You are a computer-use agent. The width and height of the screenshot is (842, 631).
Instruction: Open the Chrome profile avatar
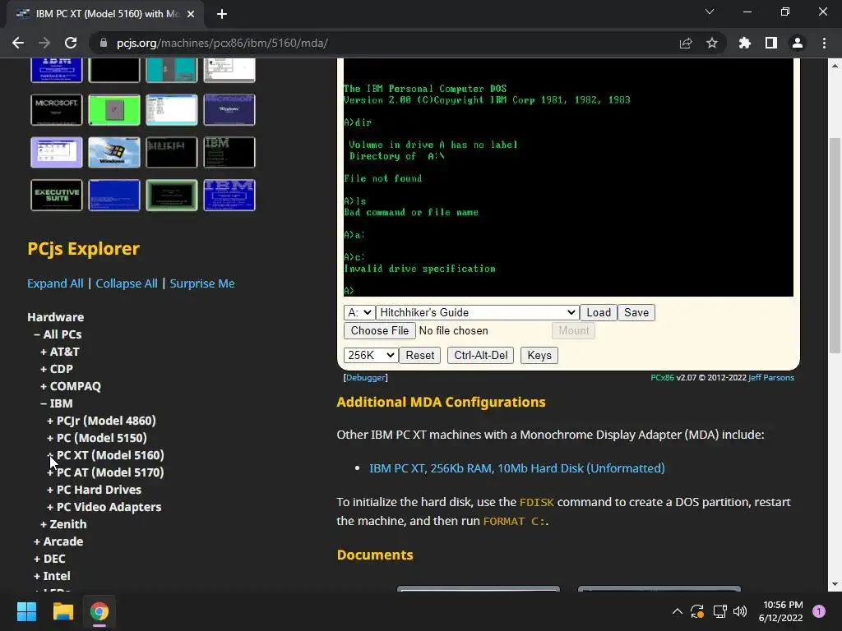pos(798,43)
